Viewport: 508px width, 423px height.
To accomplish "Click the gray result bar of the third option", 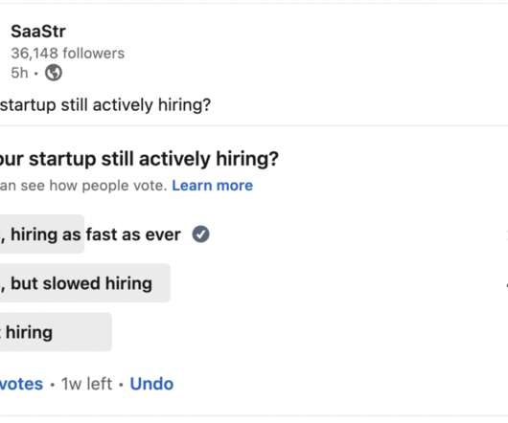I will (56, 332).
